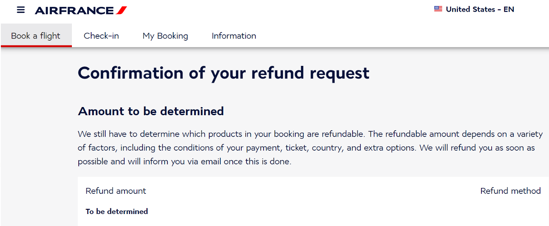Image resolution: width=549 pixels, height=226 pixels.
Task: Select the Information tab
Action: click(x=234, y=36)
